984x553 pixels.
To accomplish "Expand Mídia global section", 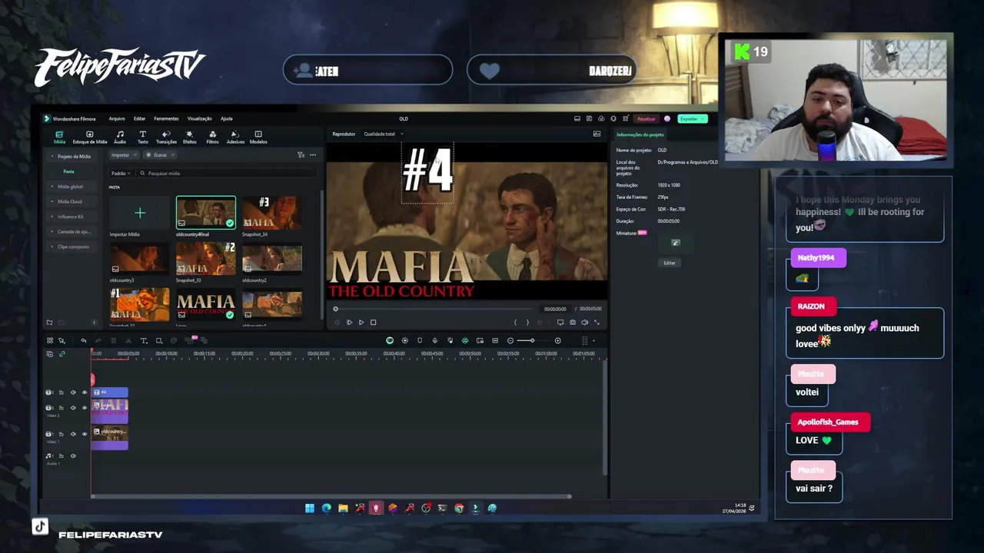I will [70, 187].
